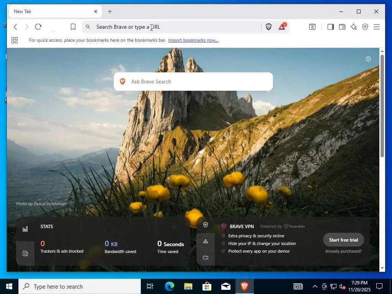The width and height of the screenshot is (392, 294).
Task: Click Already purchased? link
Action: 343,251
